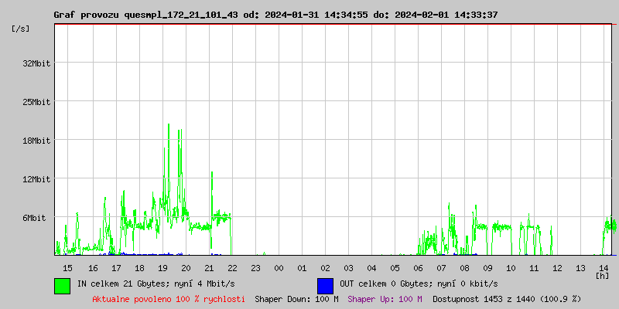Select hour 07 on the time axis
Screen dimensions: 619x309
441,267
